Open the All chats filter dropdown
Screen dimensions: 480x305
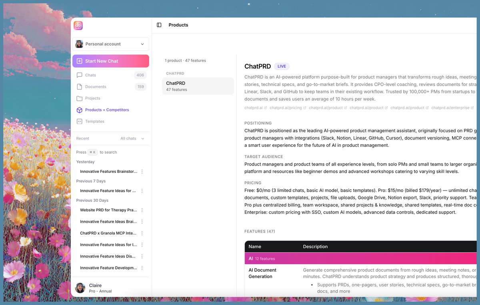coord(132,138)
